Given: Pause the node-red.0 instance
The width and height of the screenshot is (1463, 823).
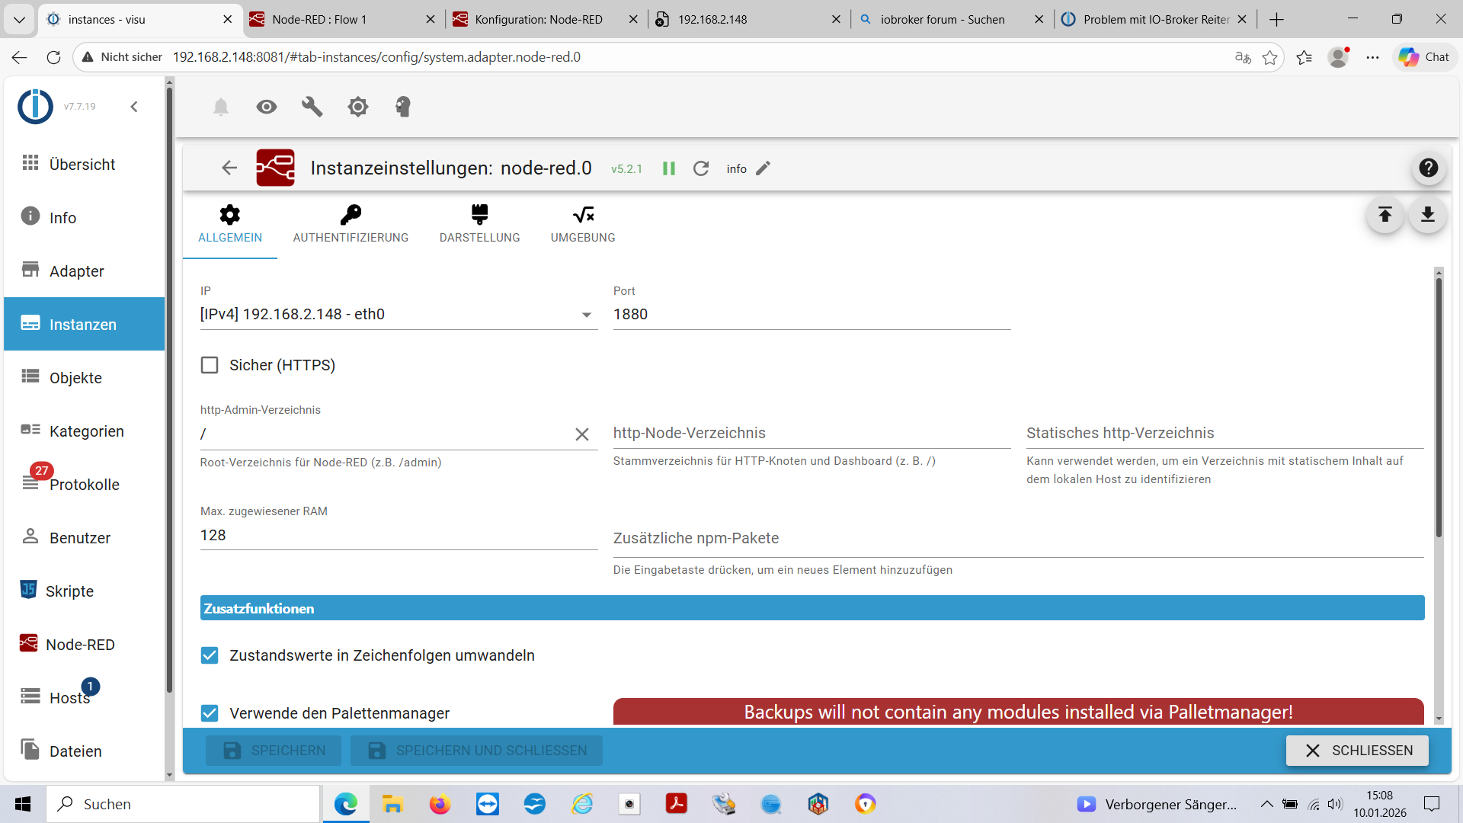Looking at the screenshot, I should point(669,168).
